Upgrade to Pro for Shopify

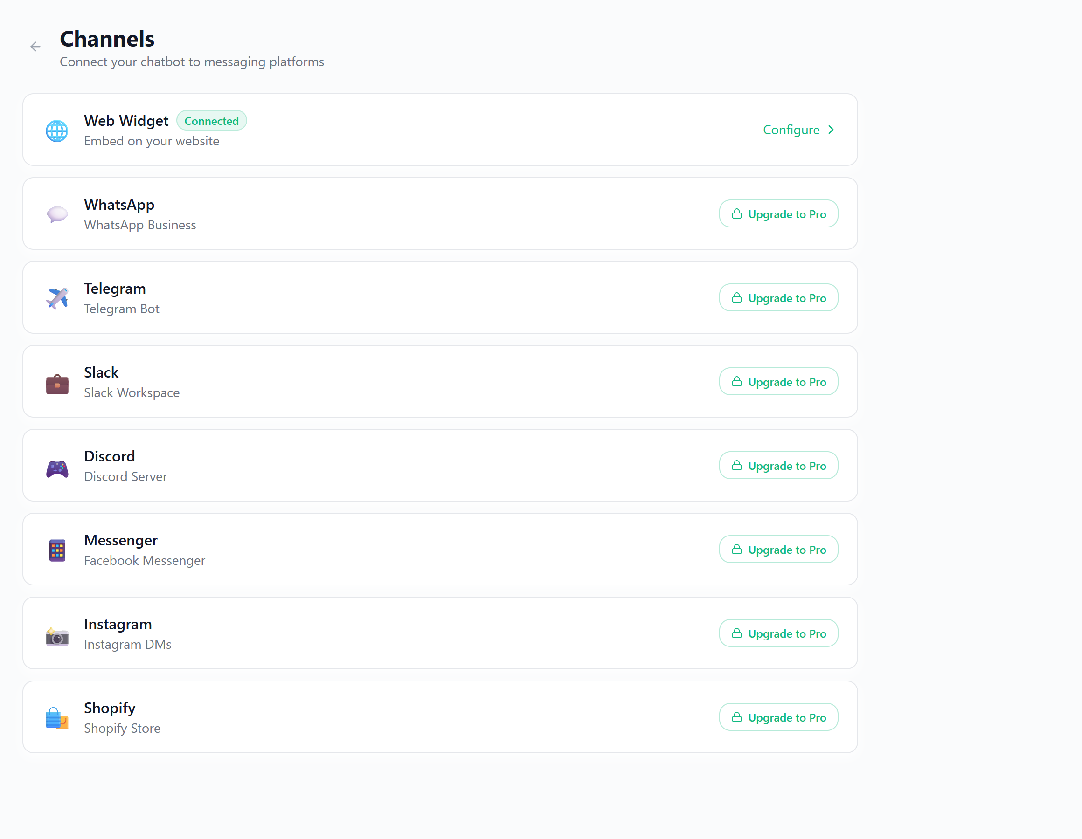(778, 717)
